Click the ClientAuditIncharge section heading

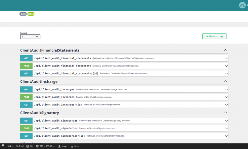click(39, 81)
